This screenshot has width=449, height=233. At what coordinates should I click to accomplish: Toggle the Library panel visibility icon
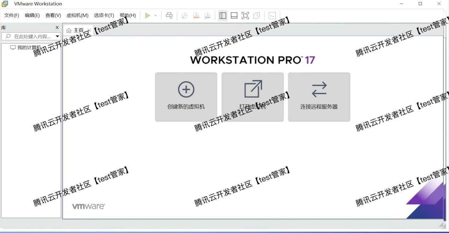click(x=223, y=15)
